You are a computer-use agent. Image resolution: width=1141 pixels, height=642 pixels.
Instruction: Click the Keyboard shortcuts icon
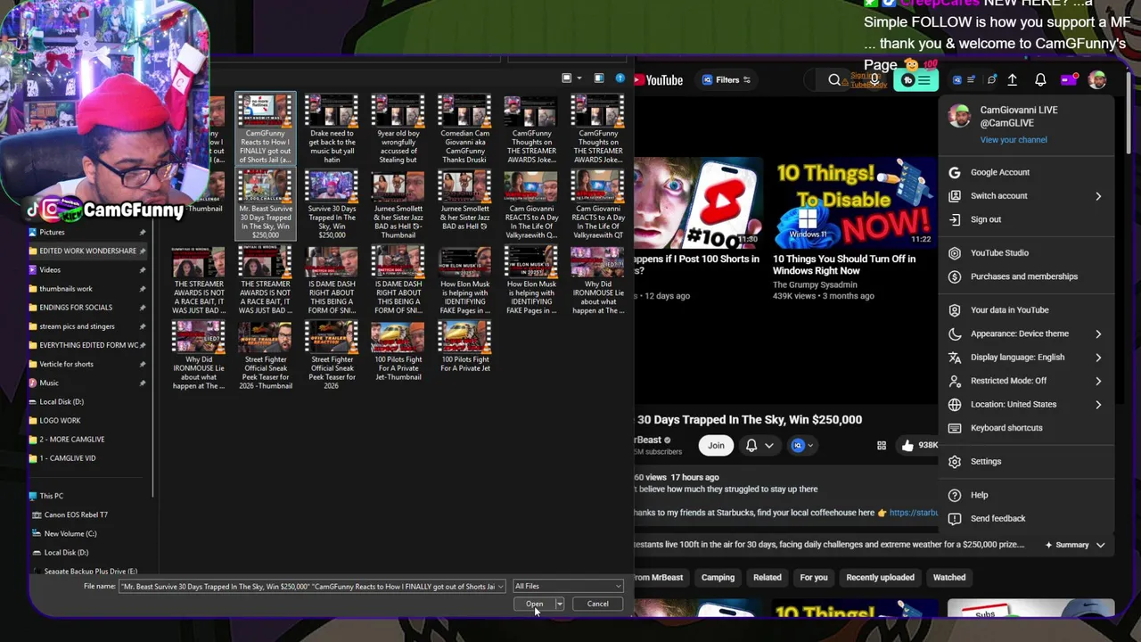pos(955,428)
